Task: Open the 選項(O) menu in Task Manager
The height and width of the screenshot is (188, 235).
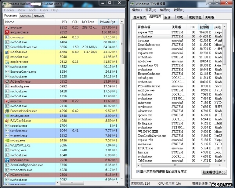Action: (x=151, y=10)
